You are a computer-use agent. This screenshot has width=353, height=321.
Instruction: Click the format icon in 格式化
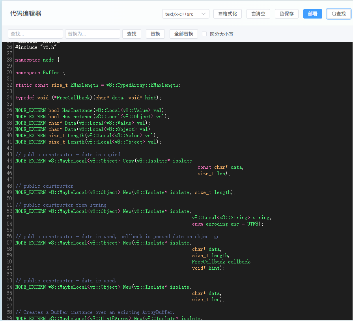[220, 14]
